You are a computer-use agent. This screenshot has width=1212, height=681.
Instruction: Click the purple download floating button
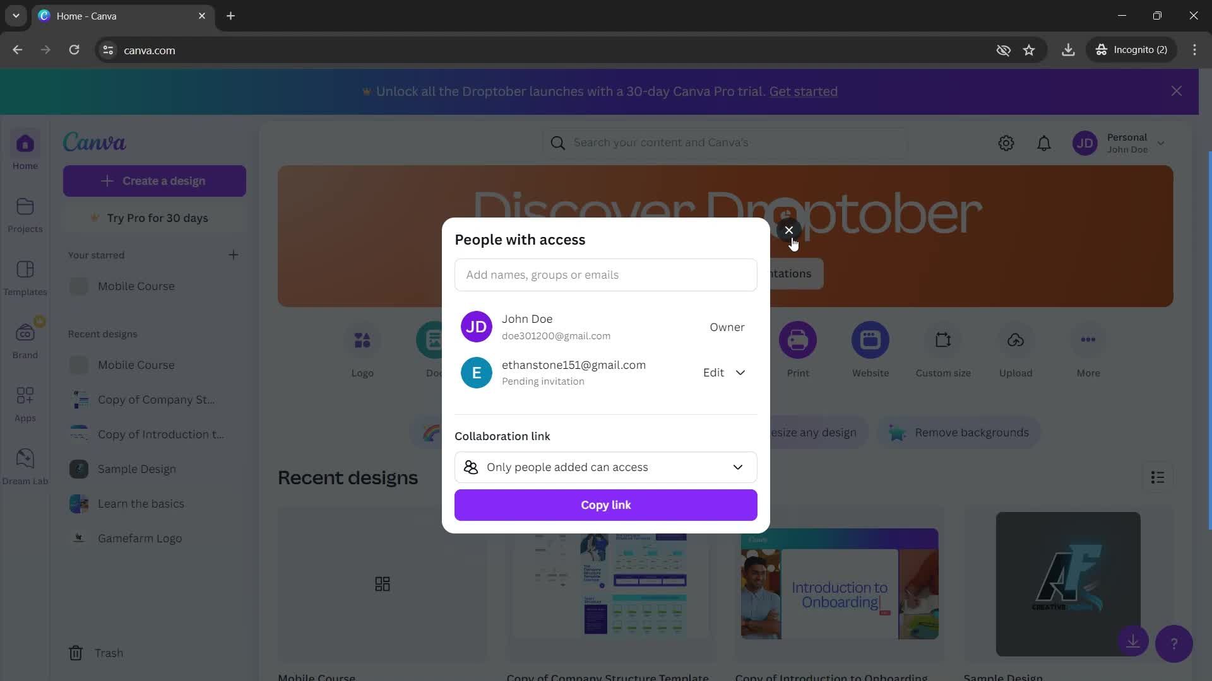(1133, 641)
